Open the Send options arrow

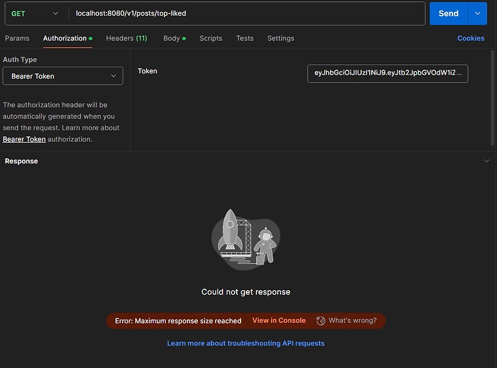pyautogui.click(x=478, y=14)
